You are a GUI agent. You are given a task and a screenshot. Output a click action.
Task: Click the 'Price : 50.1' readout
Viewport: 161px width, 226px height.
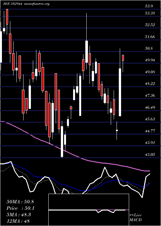[21, 208]
